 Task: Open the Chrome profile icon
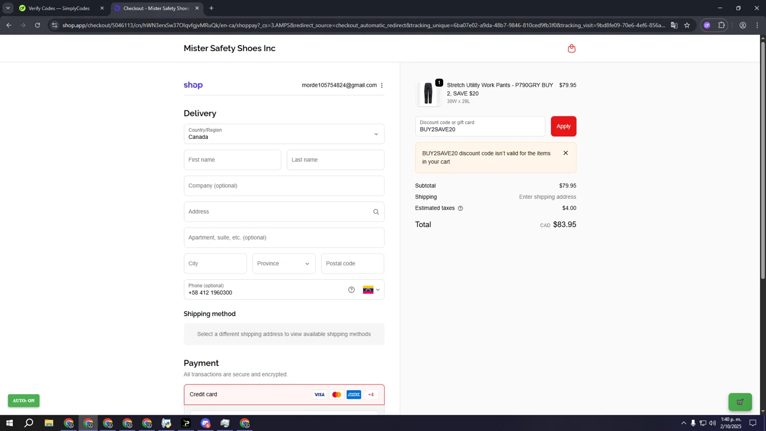[x=743, y=25]
